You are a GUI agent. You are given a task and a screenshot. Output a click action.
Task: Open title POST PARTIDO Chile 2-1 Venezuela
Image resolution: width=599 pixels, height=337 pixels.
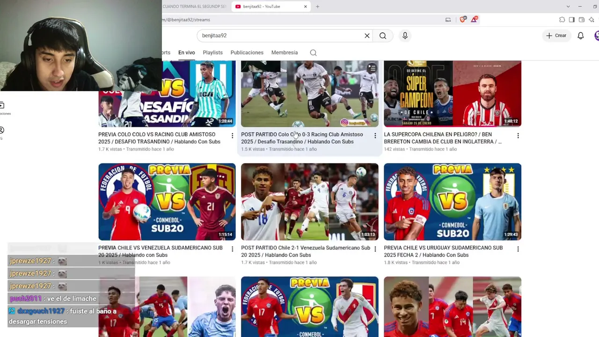[306, 251]
